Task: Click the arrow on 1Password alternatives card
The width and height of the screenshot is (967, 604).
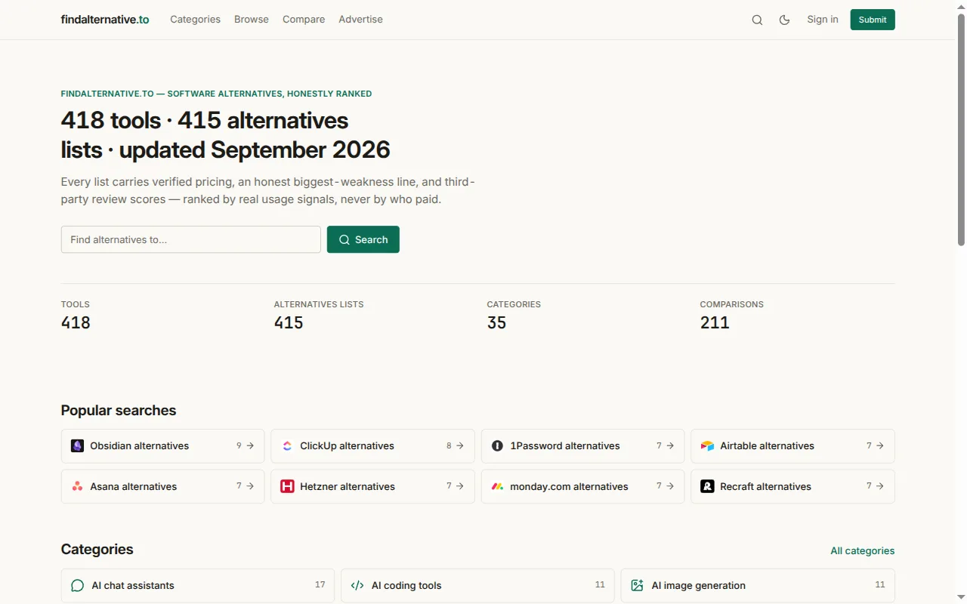Action: (670, 445)
